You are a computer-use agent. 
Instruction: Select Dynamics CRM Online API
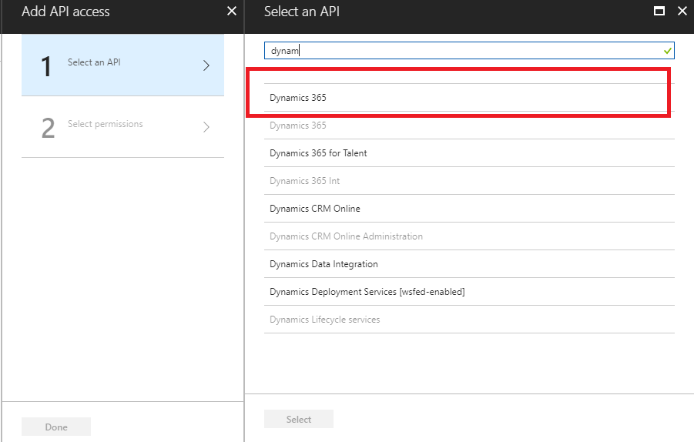coord(314,209)
